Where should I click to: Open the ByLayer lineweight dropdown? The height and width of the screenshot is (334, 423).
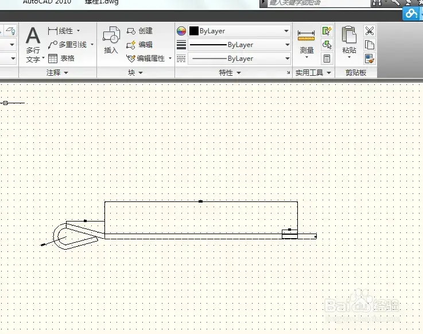(288, 45)
